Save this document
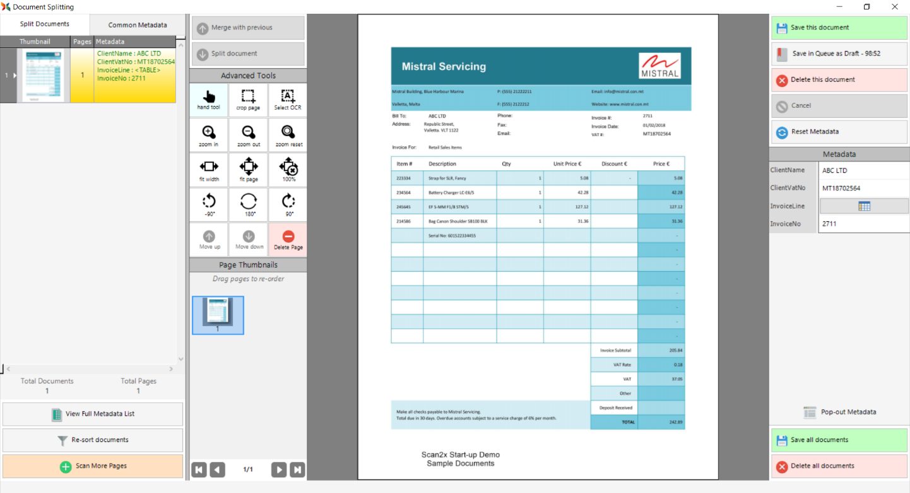 (839, 28)
